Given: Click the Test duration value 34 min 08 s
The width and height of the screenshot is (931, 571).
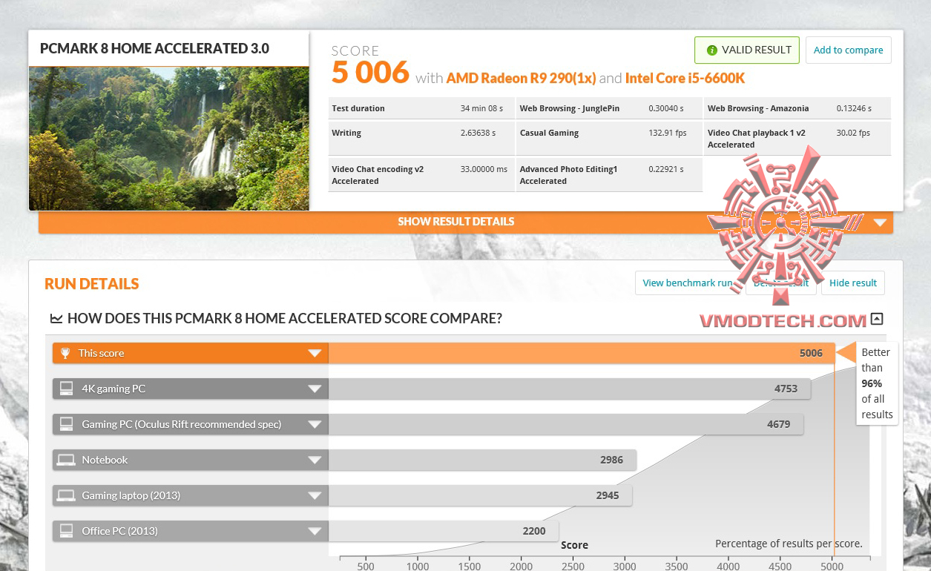Looking at the screenshot, I should click(481, 108).
